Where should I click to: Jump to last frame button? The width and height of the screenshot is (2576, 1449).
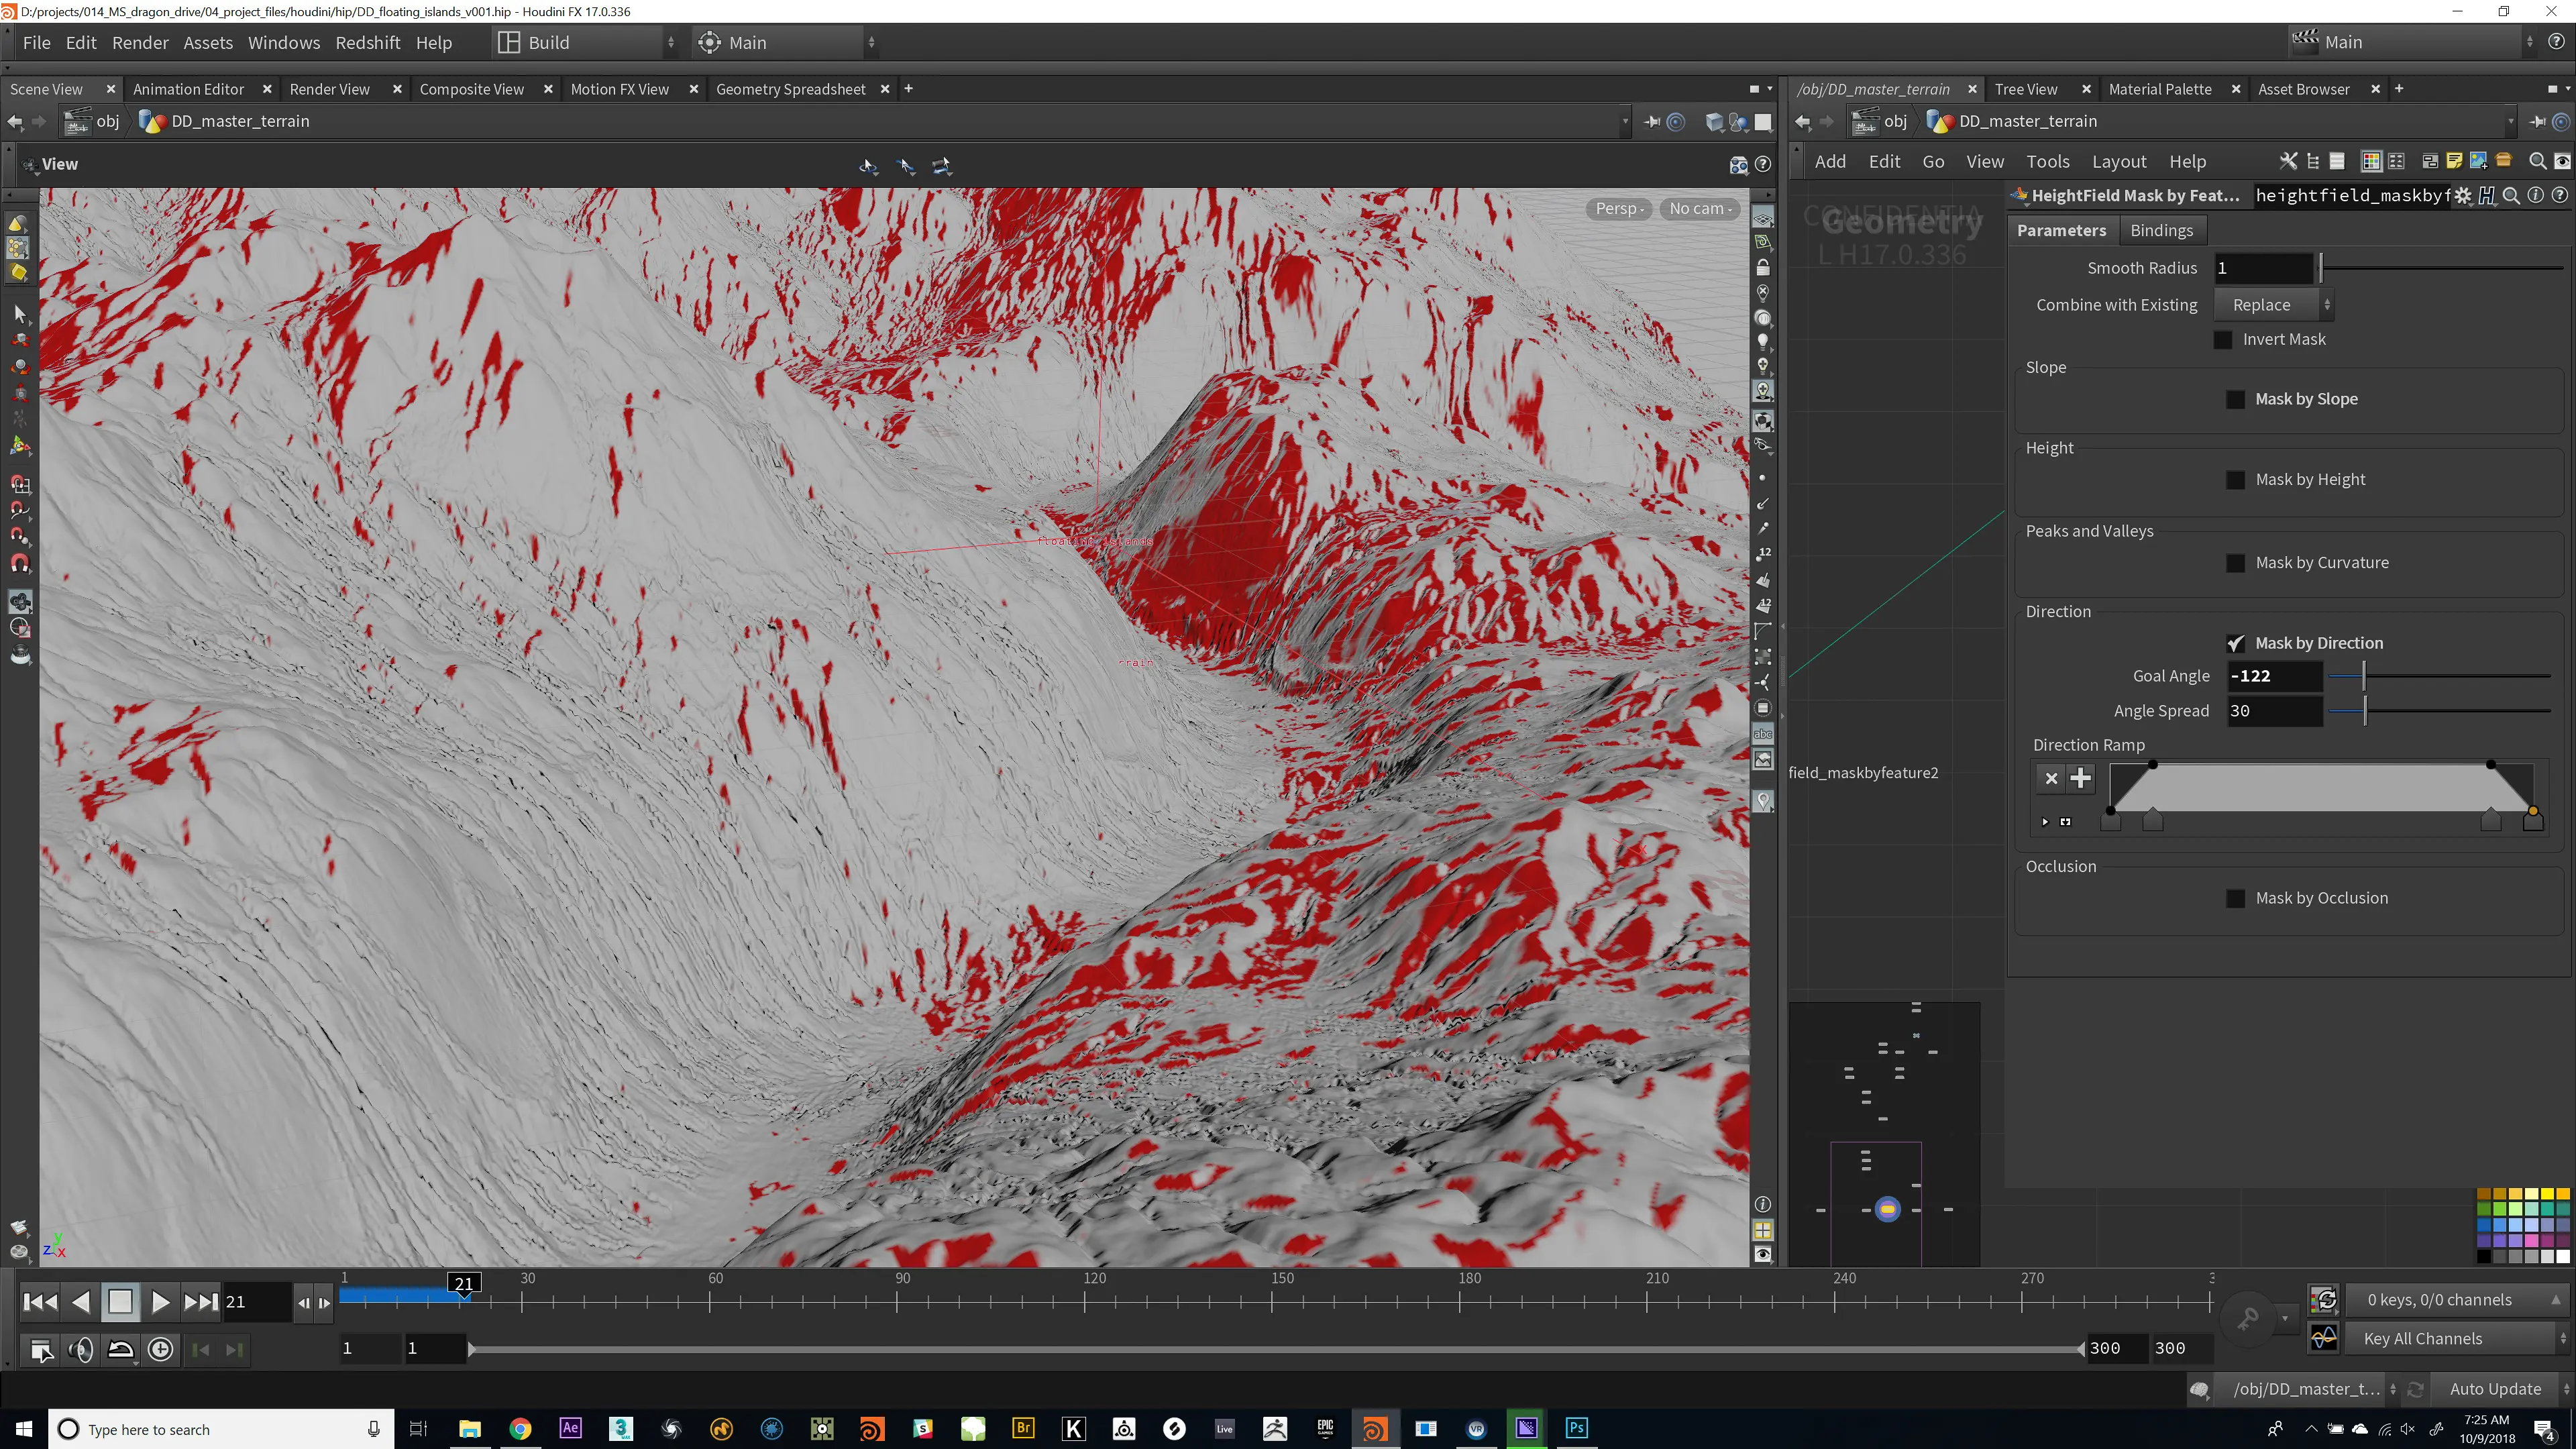pyautogui.click(x=200, y=1301)
